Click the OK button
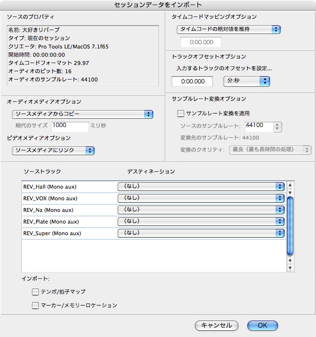Viewport: 316px width, 337px height. click(262, 325)
